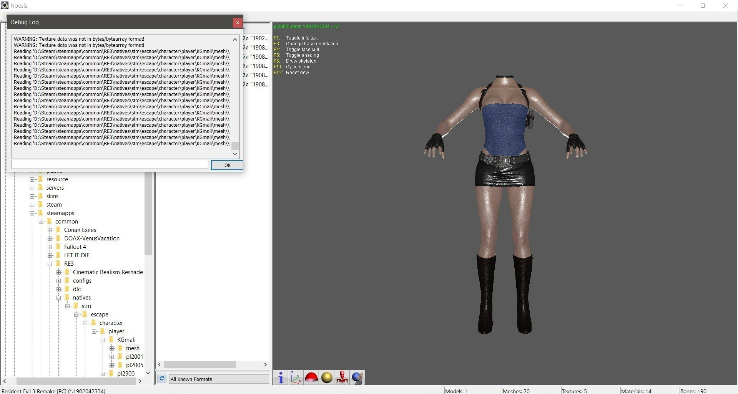The width and height of the screenshot is (738, 394).
Task: Click the Conan Exiles folder icon
Action: pyautogui.click(x=58, y=230)
